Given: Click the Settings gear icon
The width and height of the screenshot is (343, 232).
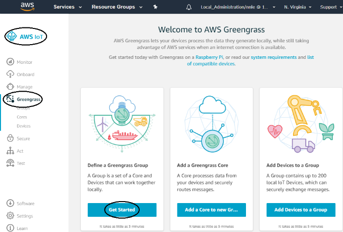Looking at the screenshot, I should click(10, 216).
